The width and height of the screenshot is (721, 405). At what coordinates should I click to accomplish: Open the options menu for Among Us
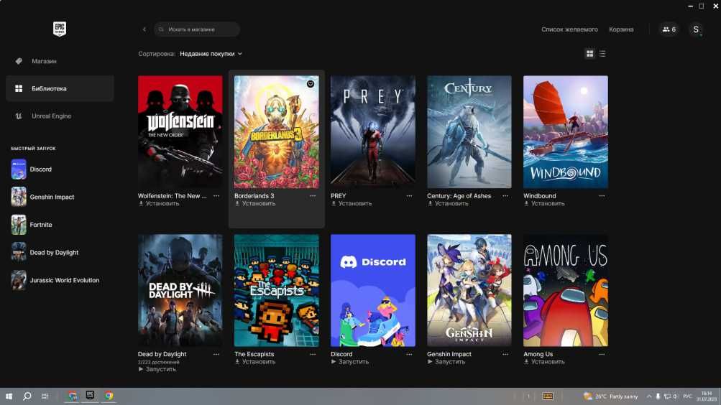(602, 355)
